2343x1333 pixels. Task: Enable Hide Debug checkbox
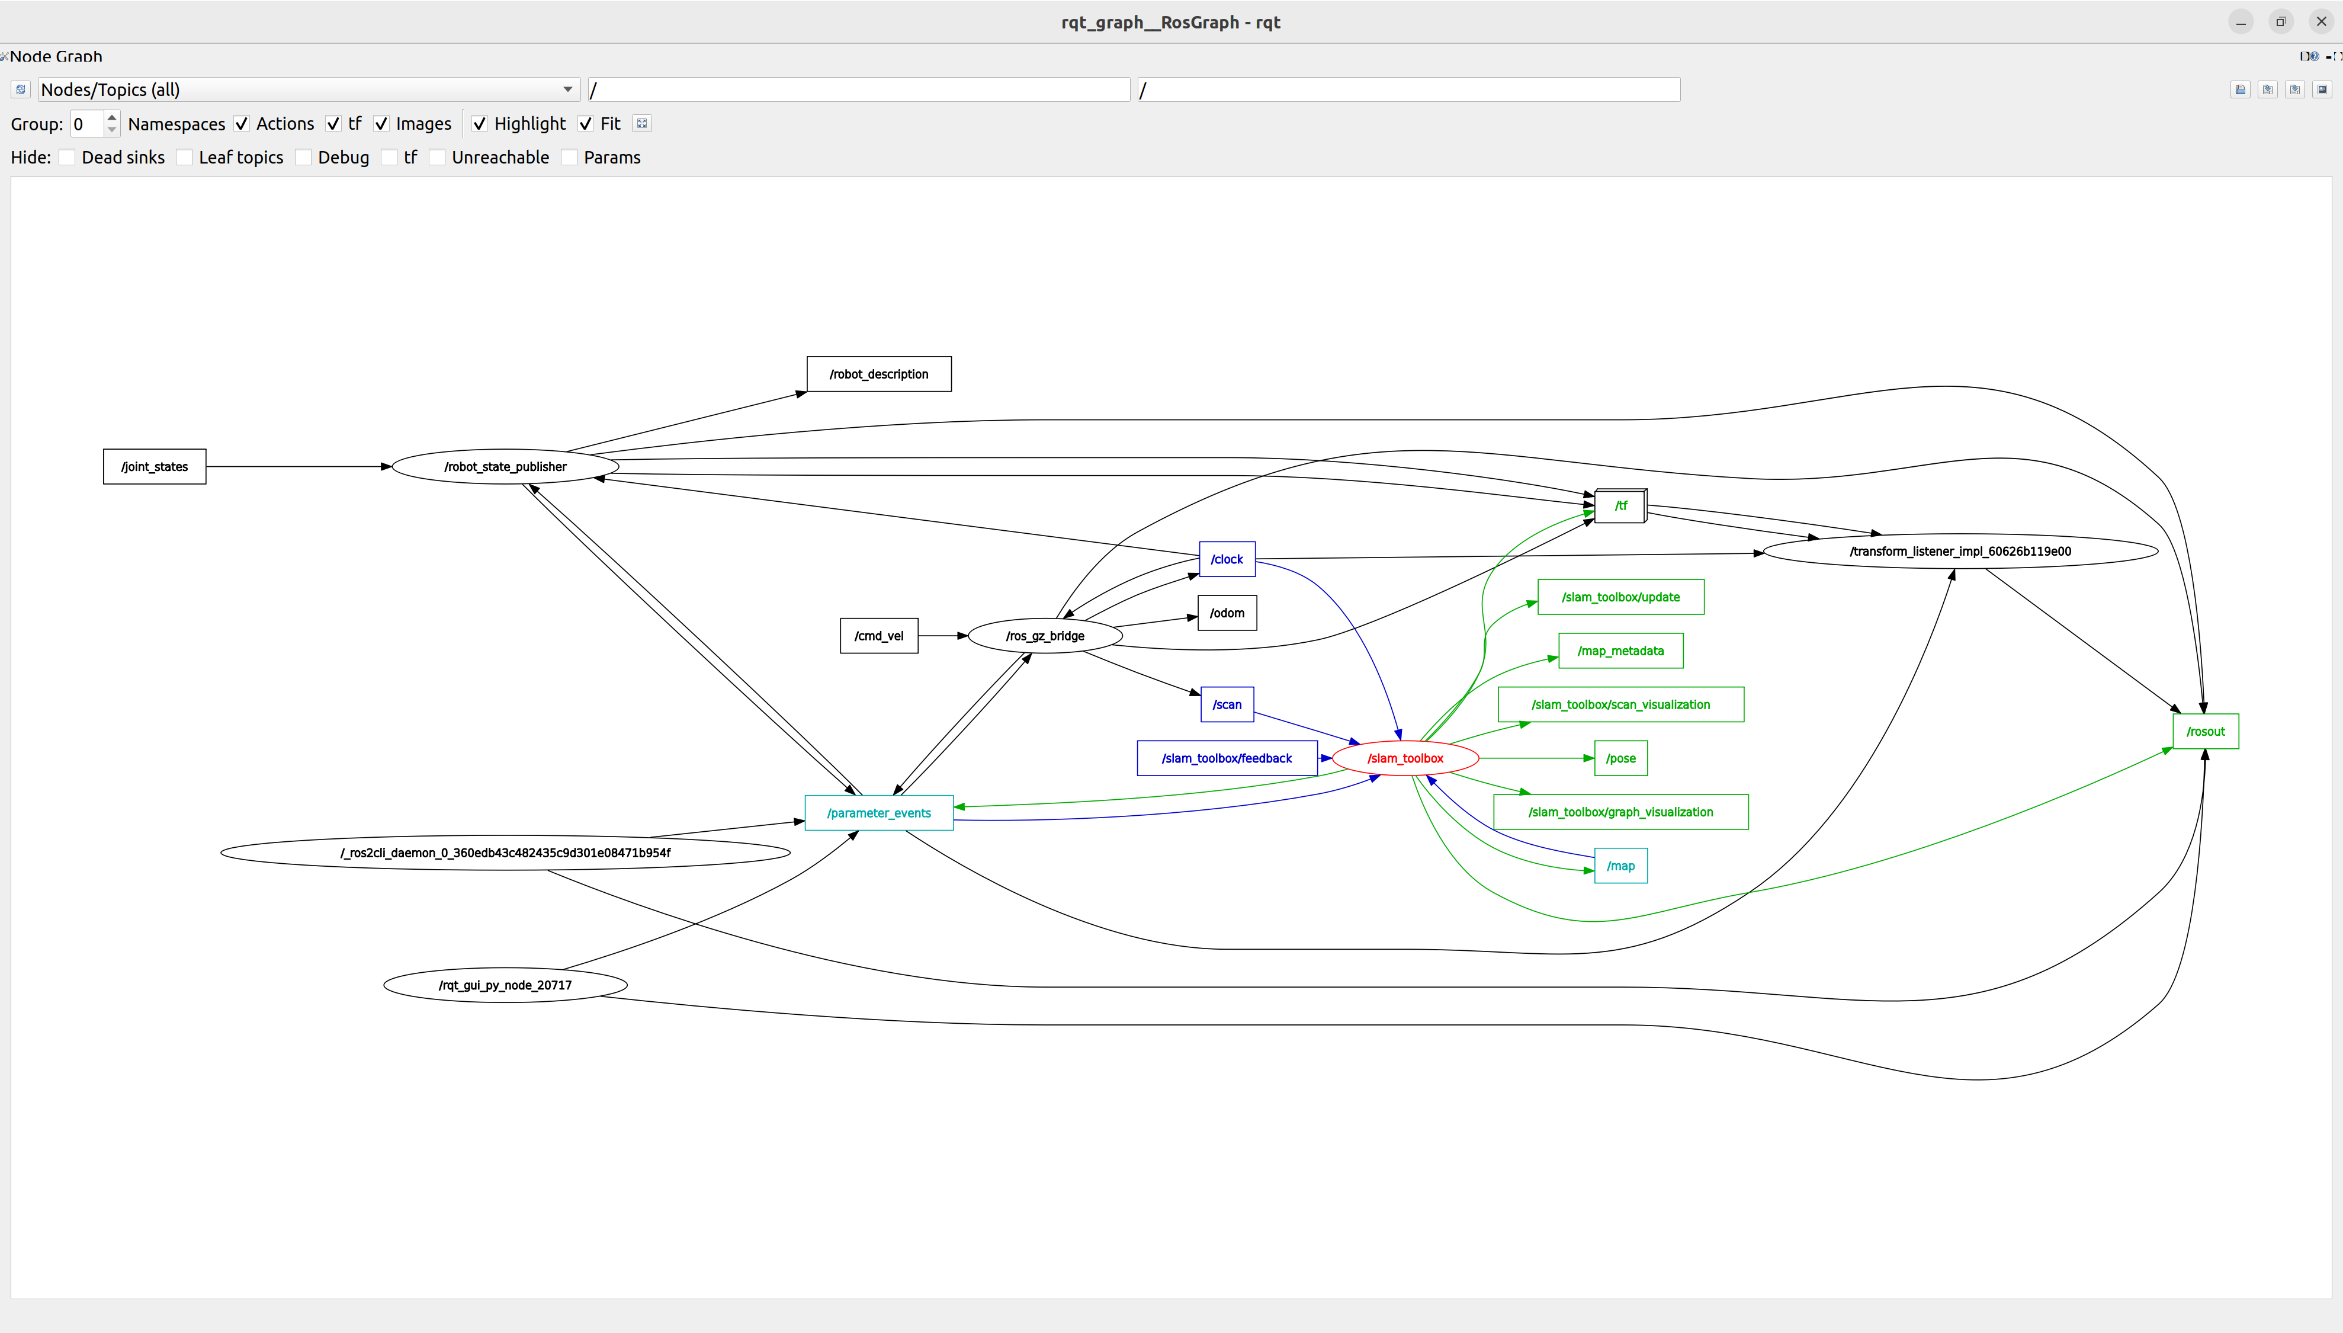tap(303, 158)
